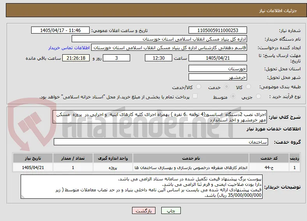Click the resize handle of the description box
The height and width of the screenshot is (221, 307).
click(x=55, y=121)
